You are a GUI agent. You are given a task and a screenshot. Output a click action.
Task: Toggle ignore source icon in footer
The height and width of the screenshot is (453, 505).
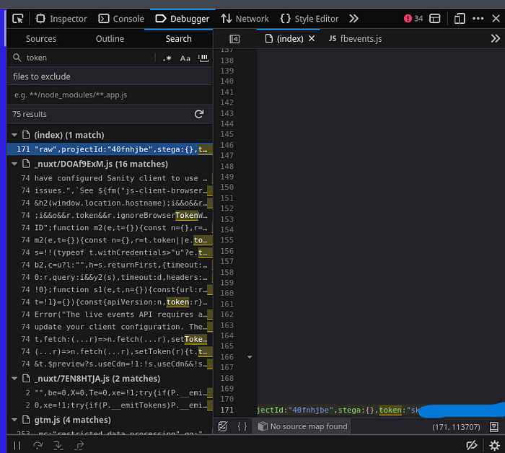coord(223,426)
